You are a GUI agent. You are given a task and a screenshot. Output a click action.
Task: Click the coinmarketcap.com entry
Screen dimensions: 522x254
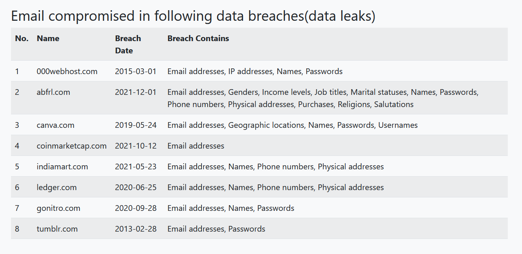(72, 146)
